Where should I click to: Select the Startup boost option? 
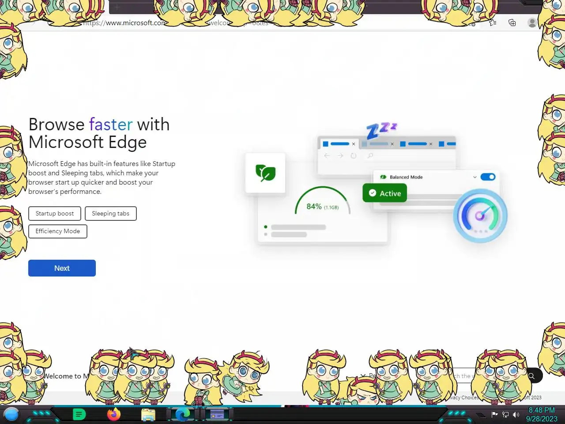tap(55, 213)
